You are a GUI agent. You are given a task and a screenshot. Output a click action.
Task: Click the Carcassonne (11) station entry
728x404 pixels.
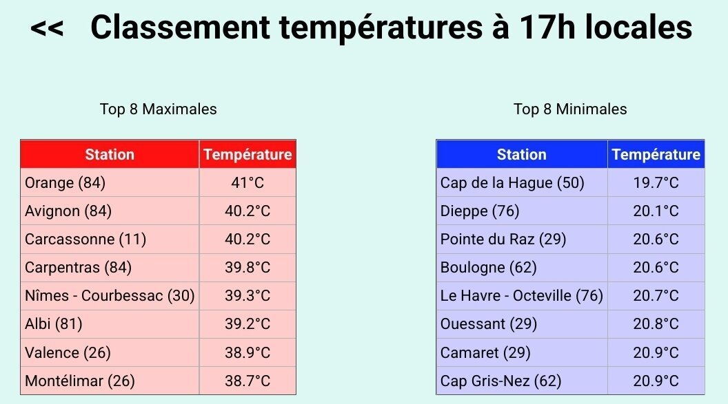[85, 240]
